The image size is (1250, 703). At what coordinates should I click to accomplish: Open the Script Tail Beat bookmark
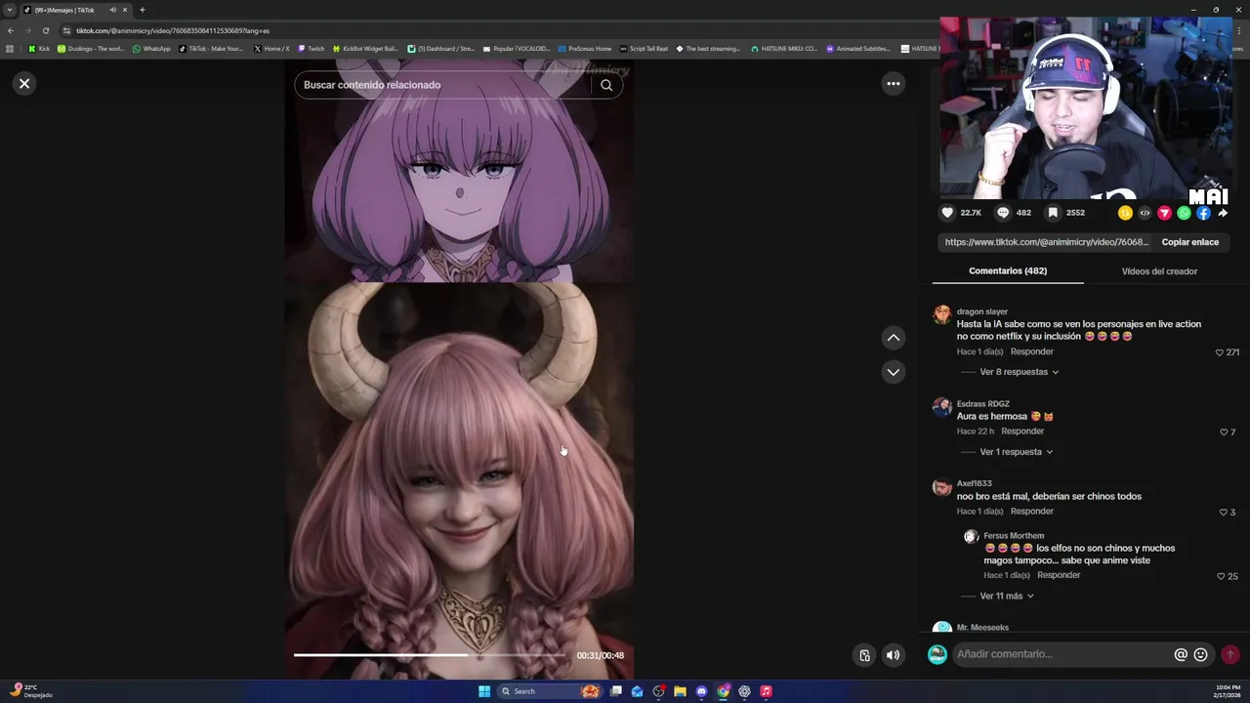[x=644, y=49]
